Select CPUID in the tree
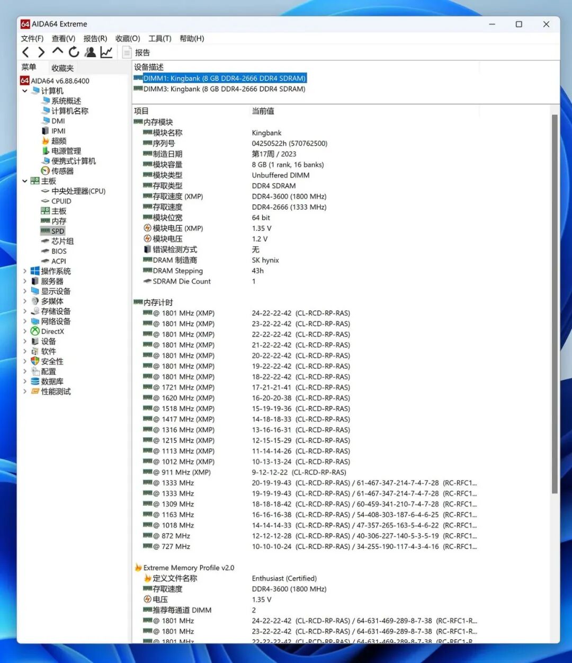 coord(56,201)
